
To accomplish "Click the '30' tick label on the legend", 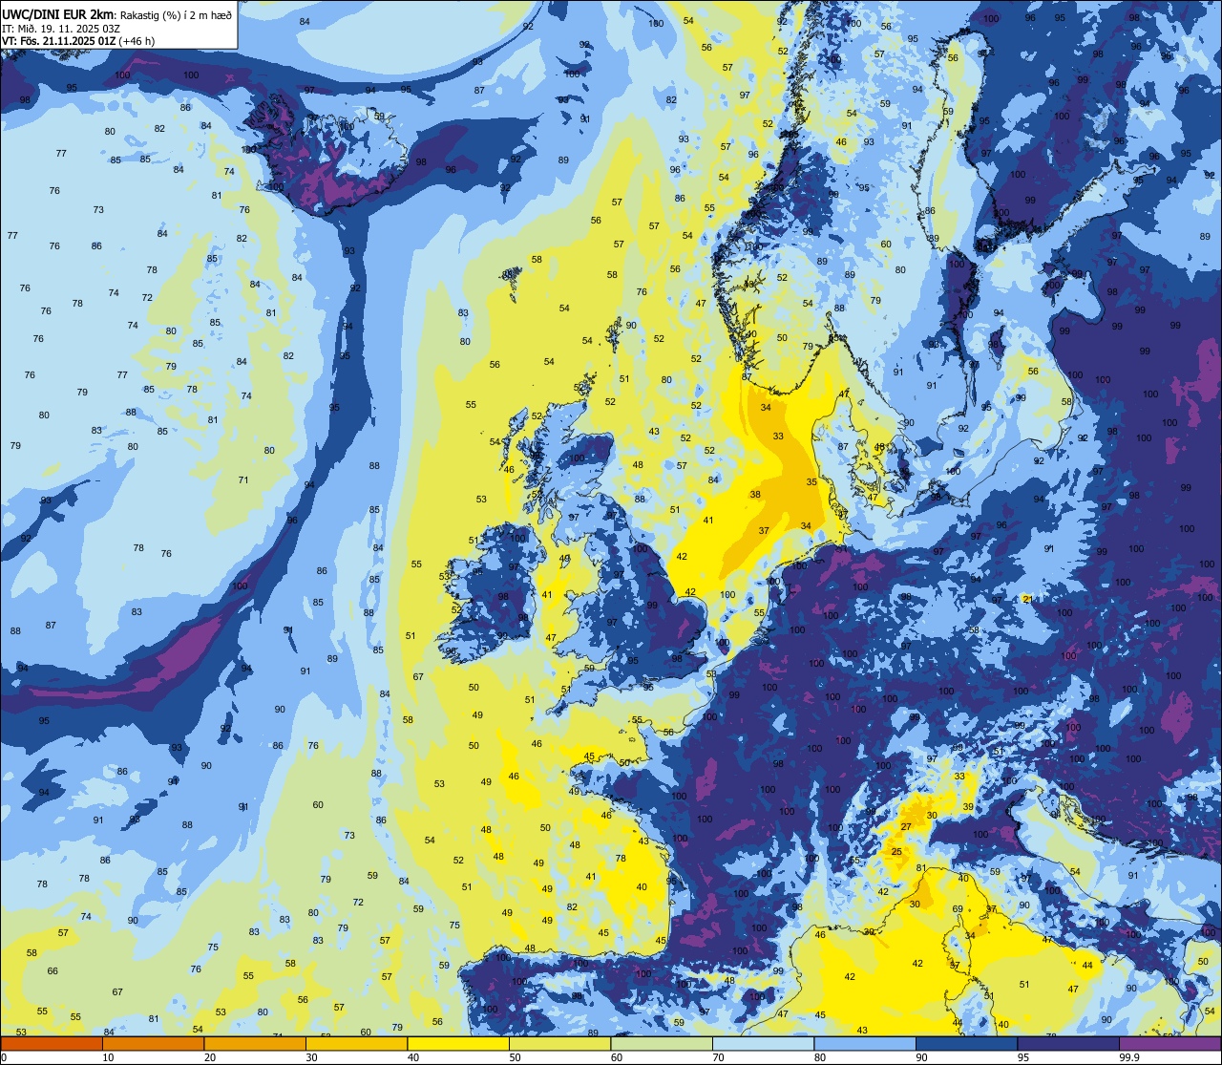I will [311, 1057].
